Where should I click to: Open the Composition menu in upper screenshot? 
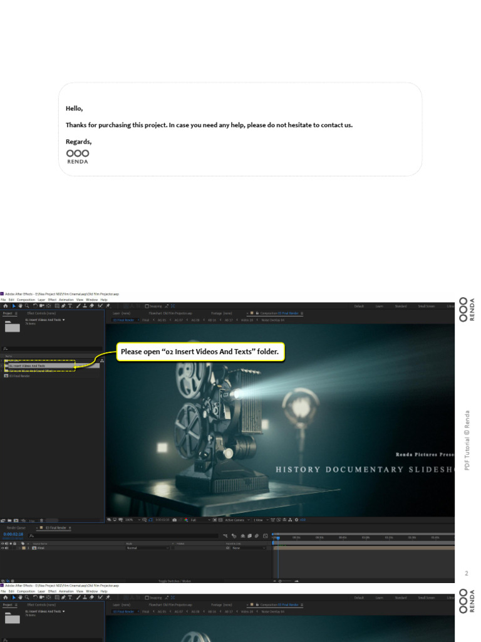(26, 300)
